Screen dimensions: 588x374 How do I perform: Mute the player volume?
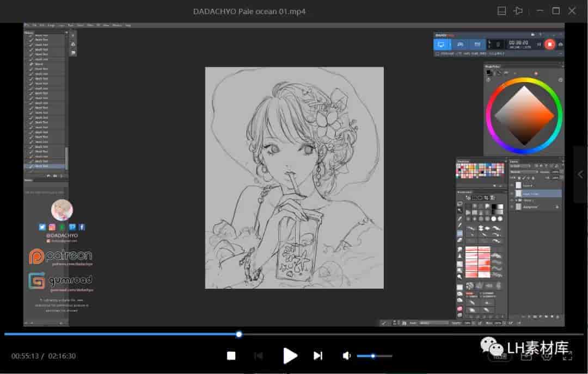346,356
